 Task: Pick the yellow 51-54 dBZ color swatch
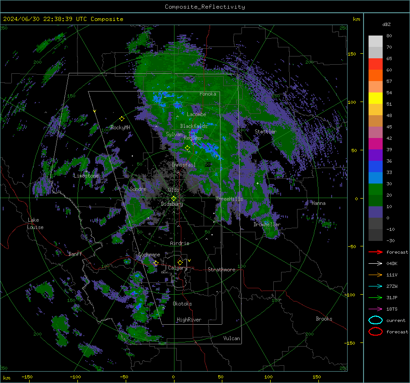(x=375, y=98)
